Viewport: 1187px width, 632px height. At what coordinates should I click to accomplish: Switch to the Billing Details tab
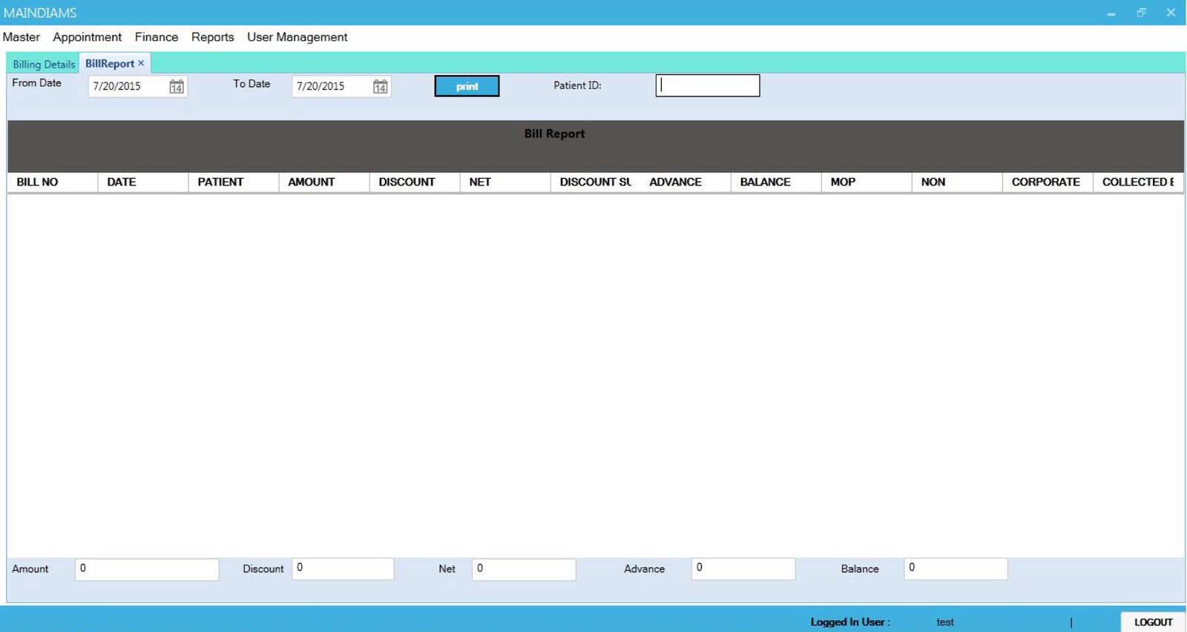tap(44, 65)
